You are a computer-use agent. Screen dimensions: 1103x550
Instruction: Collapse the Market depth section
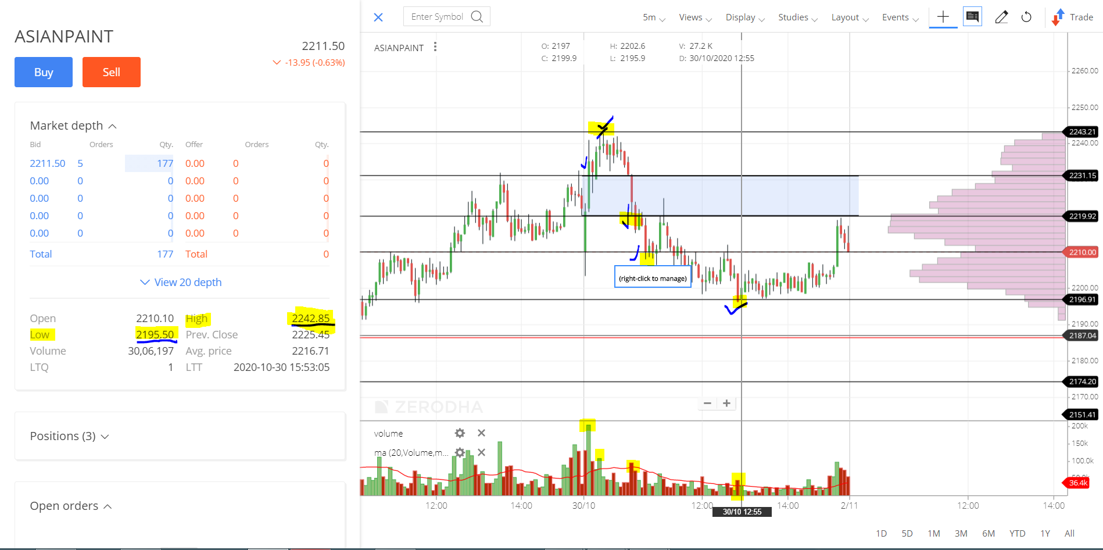tap(73, 126)
